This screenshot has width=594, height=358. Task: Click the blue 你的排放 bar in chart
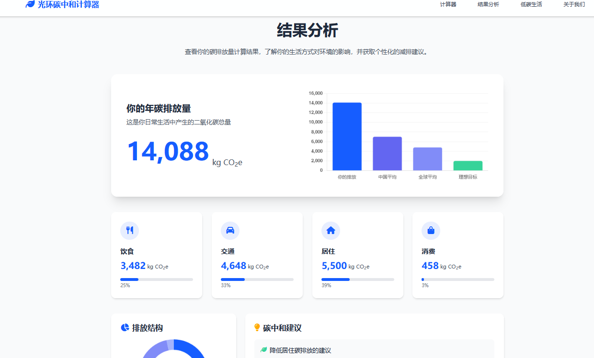tap(347, 136)
